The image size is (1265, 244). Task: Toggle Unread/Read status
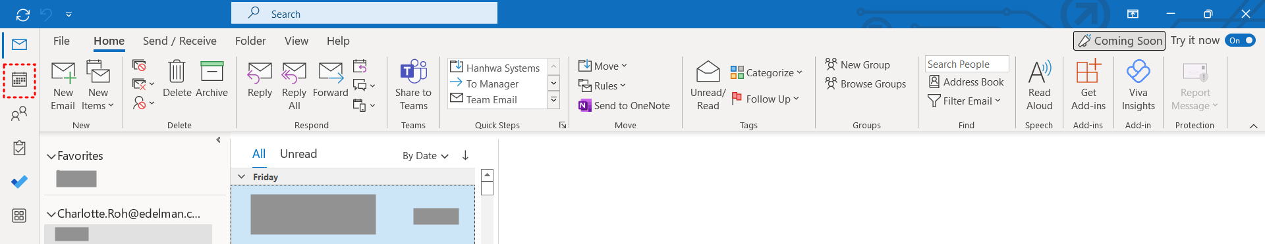pos(708,85)
